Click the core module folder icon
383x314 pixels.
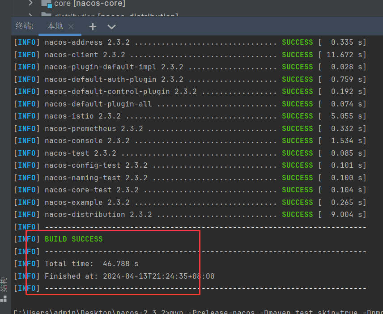pos(47,4)
